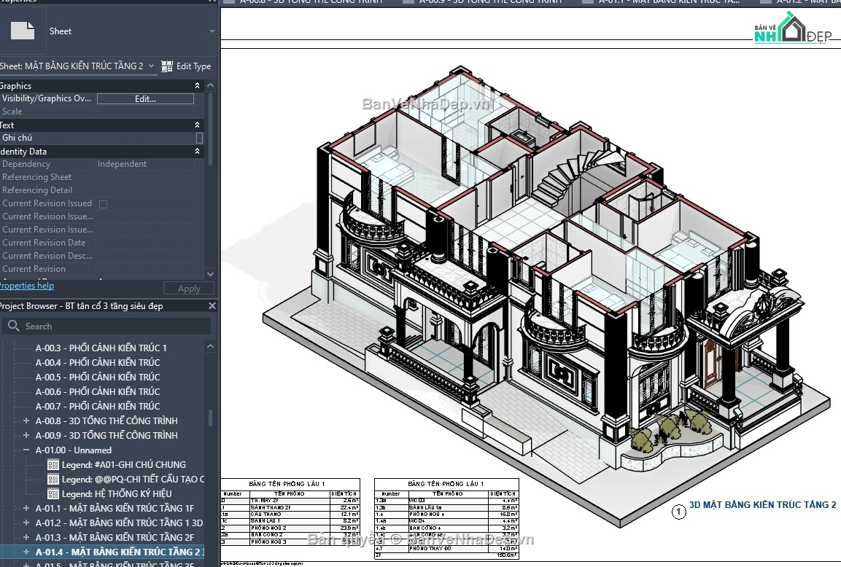The image size is (841, 567).
Task: Select sheet A-00.6 - PHỐI CẢNH KIẾN TRÚC
Action: pos(98,391)
